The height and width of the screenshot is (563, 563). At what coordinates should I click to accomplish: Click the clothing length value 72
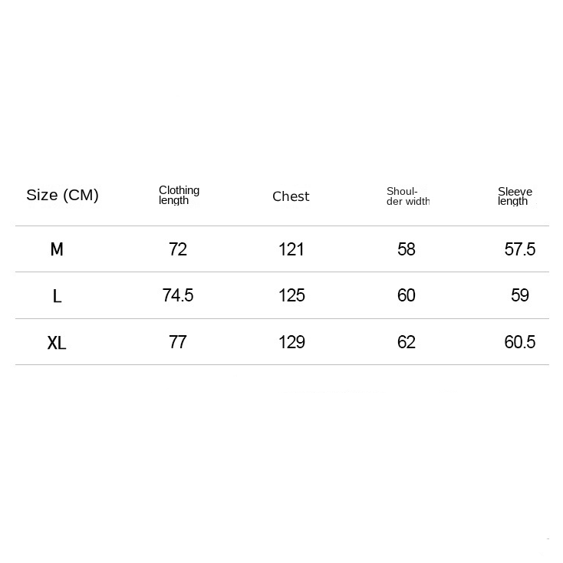click(178, 249)
